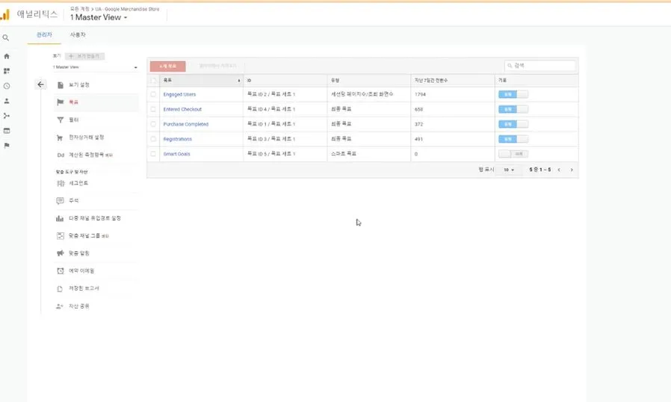Click the 7-day conversions column header

click(x=452, y=81)
